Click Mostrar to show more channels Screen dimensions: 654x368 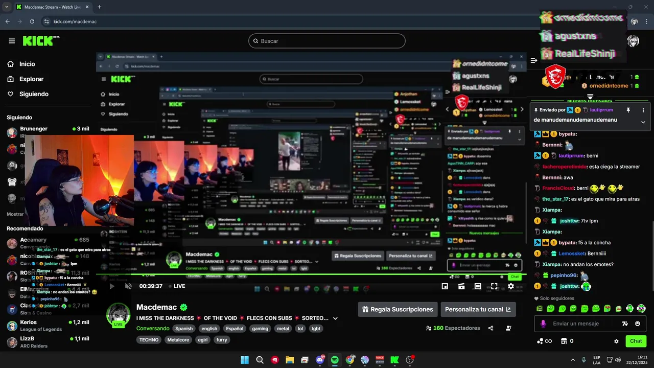15,214
